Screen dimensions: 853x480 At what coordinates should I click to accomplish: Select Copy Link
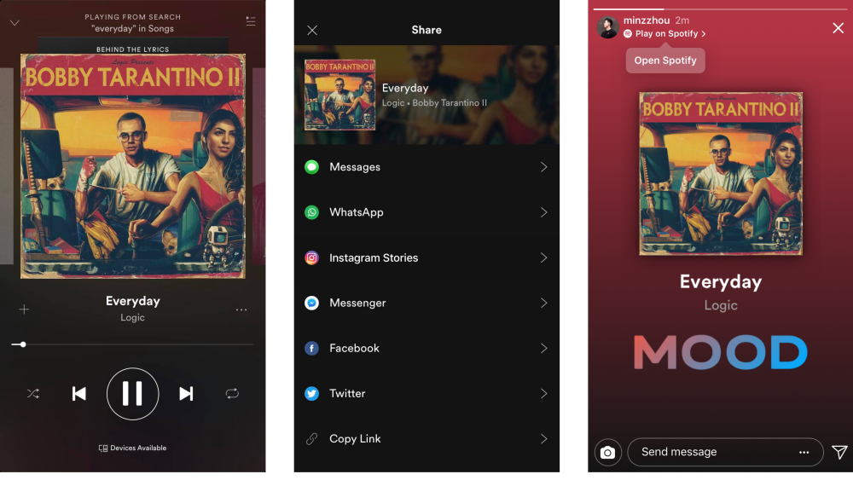coord(426,439)
